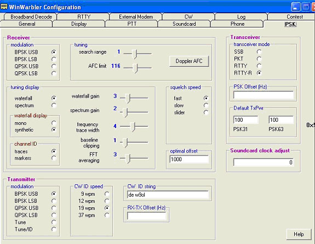Select PKT transceiver mode
The image size is (315, 244).
(x=259, y=59)
